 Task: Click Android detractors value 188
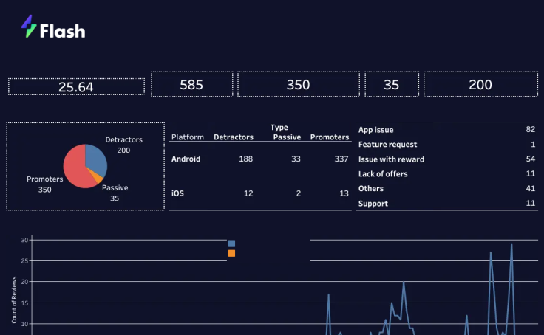pyautogui.click(x=245, y=159)
